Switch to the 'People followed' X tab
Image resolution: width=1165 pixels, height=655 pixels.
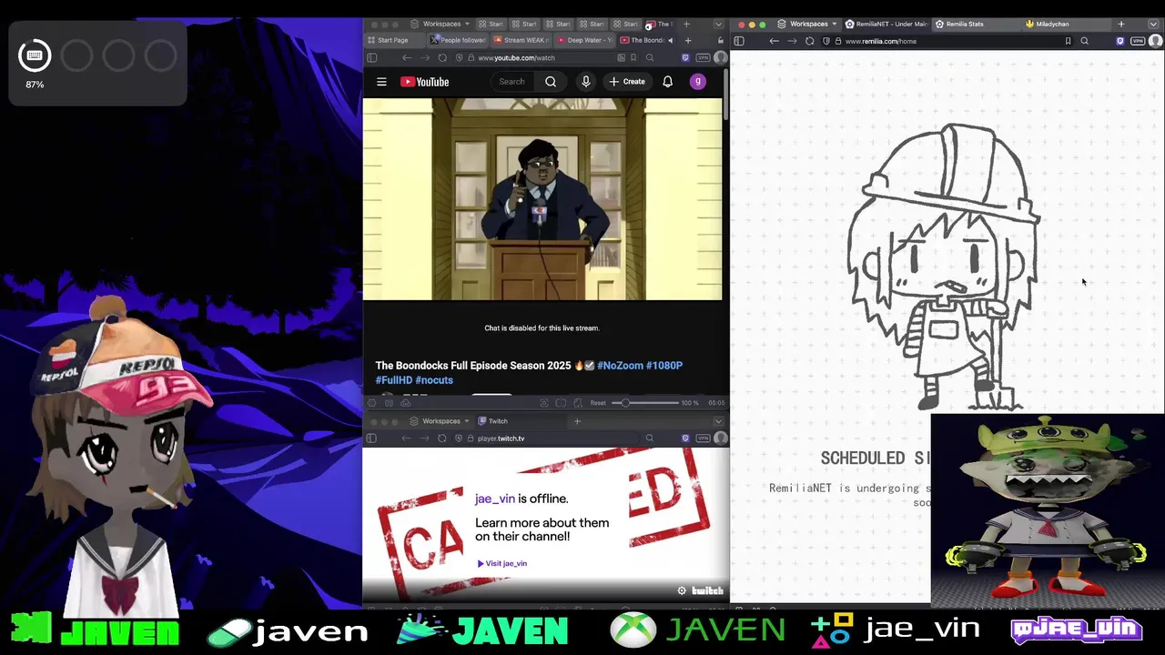click(459, 40)
